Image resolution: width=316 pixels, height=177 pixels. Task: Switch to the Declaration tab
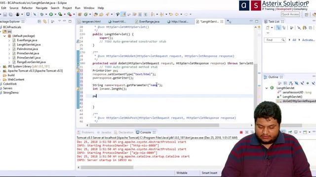[x=124, y=132]
